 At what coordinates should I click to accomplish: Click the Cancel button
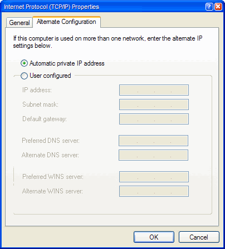[199, 237]
